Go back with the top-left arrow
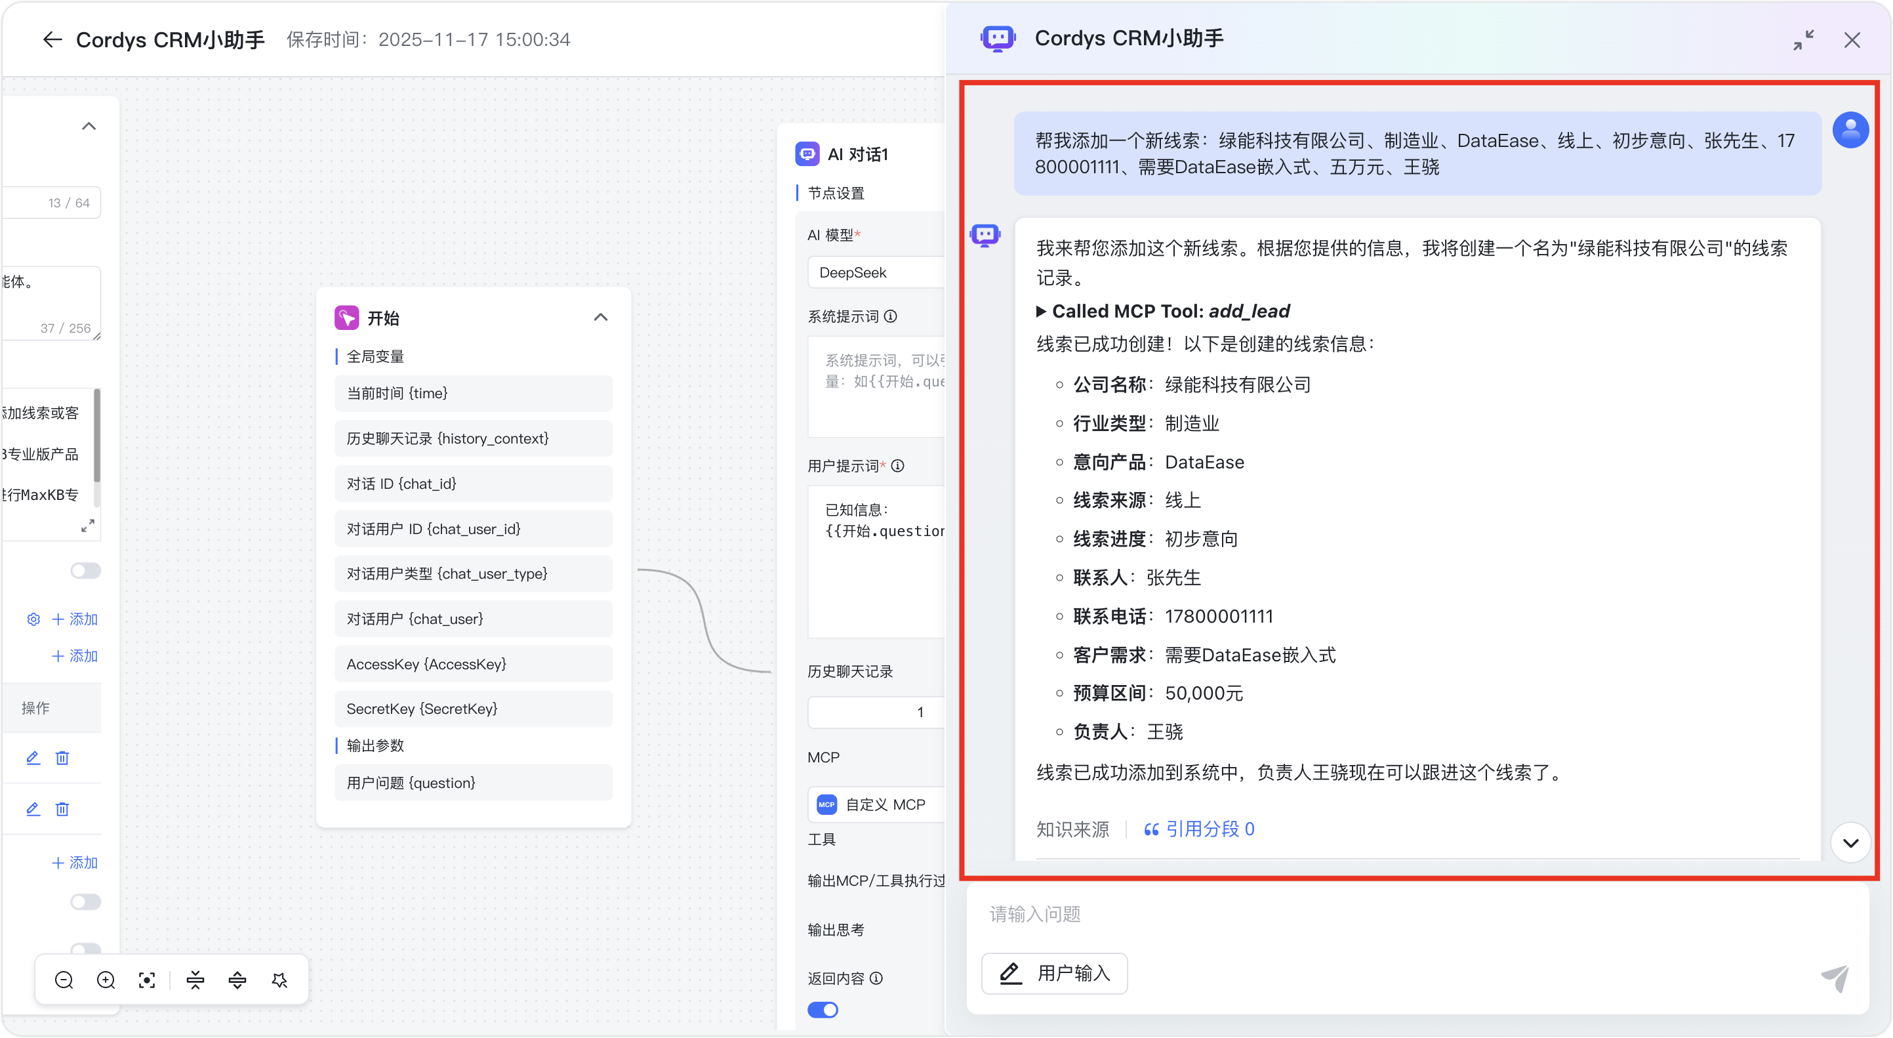This screenshot has height=1038, width=1893. tap(52, 40)
